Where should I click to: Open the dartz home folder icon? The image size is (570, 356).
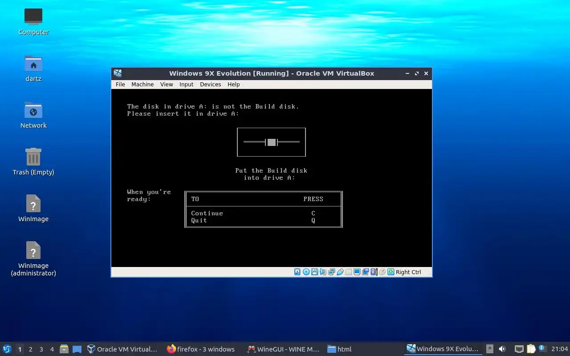[x=33, y=68]
